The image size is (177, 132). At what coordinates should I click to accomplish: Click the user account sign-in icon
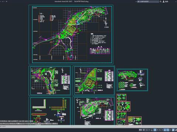[164, 1]
